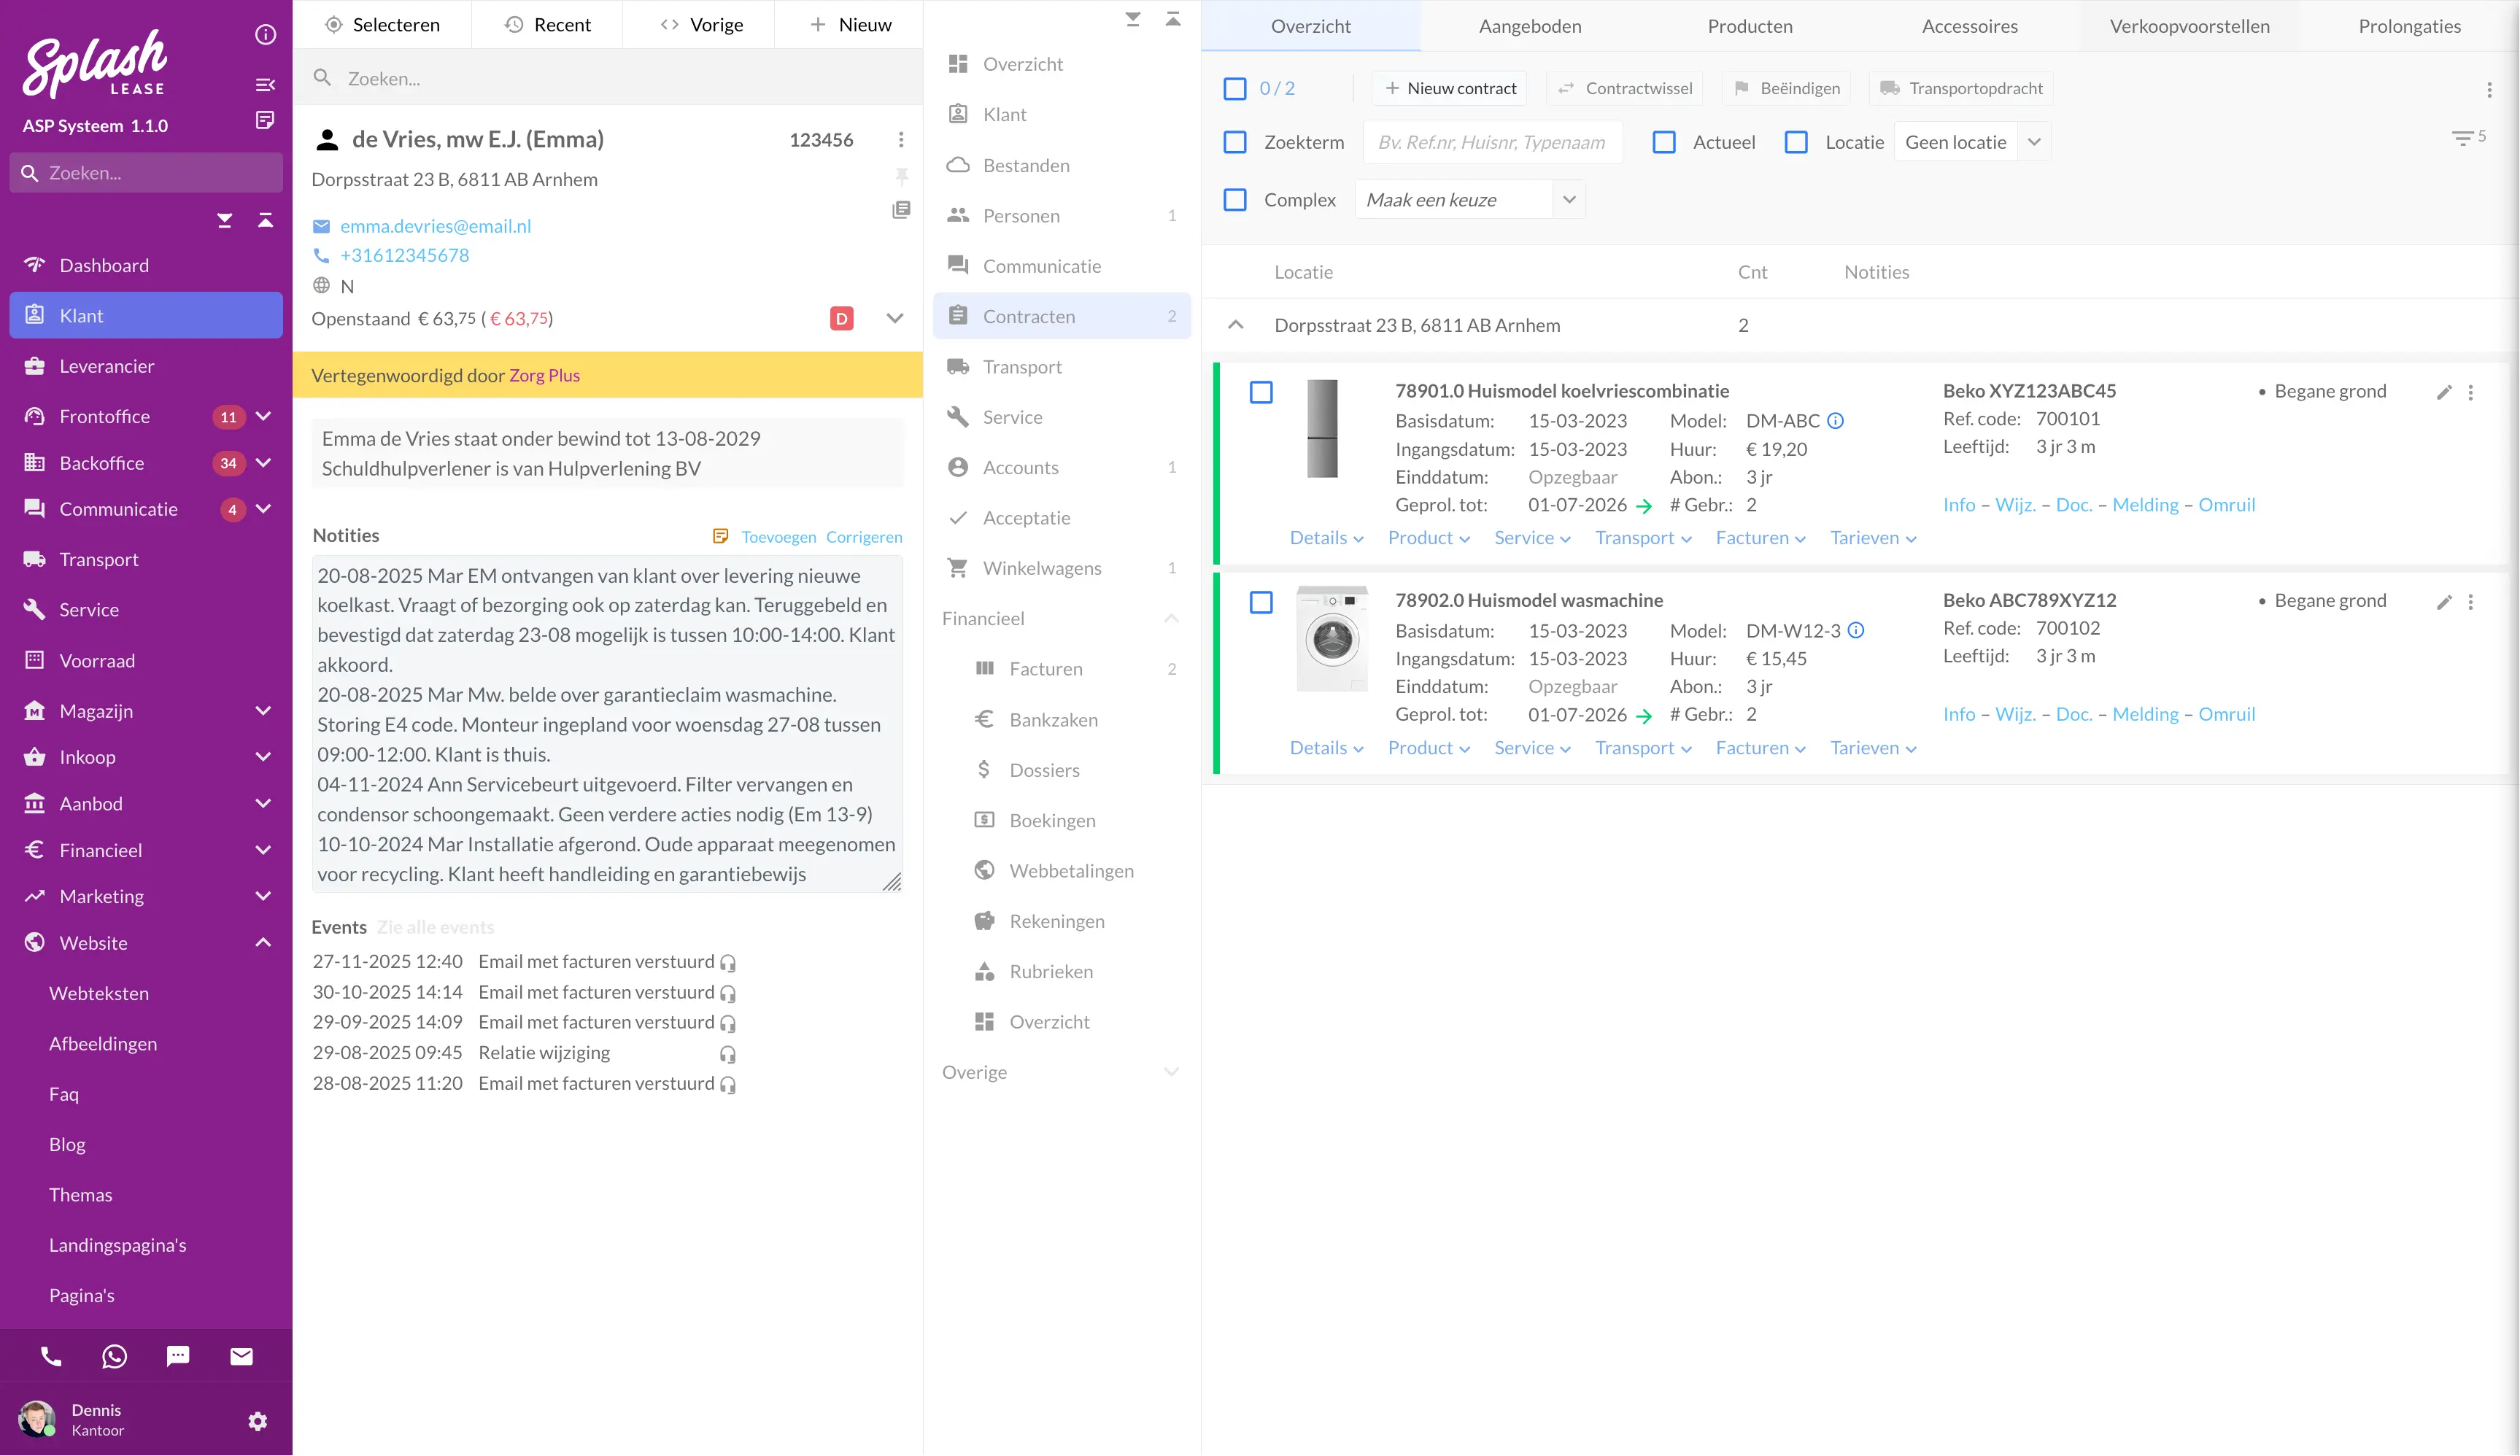Collapse the Dorpsstraat 23 B location group
The height and width of the screenshot is (1456, 2520).
pyautogui.click(x=1237, y=325)
